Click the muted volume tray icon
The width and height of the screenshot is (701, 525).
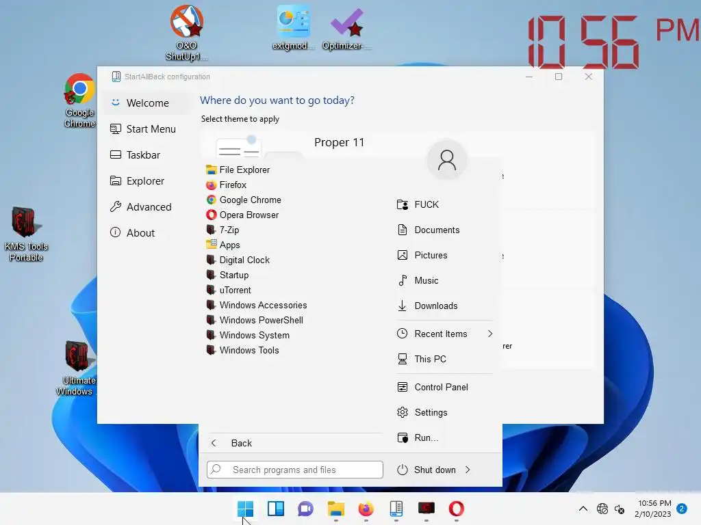coord(620,509)
